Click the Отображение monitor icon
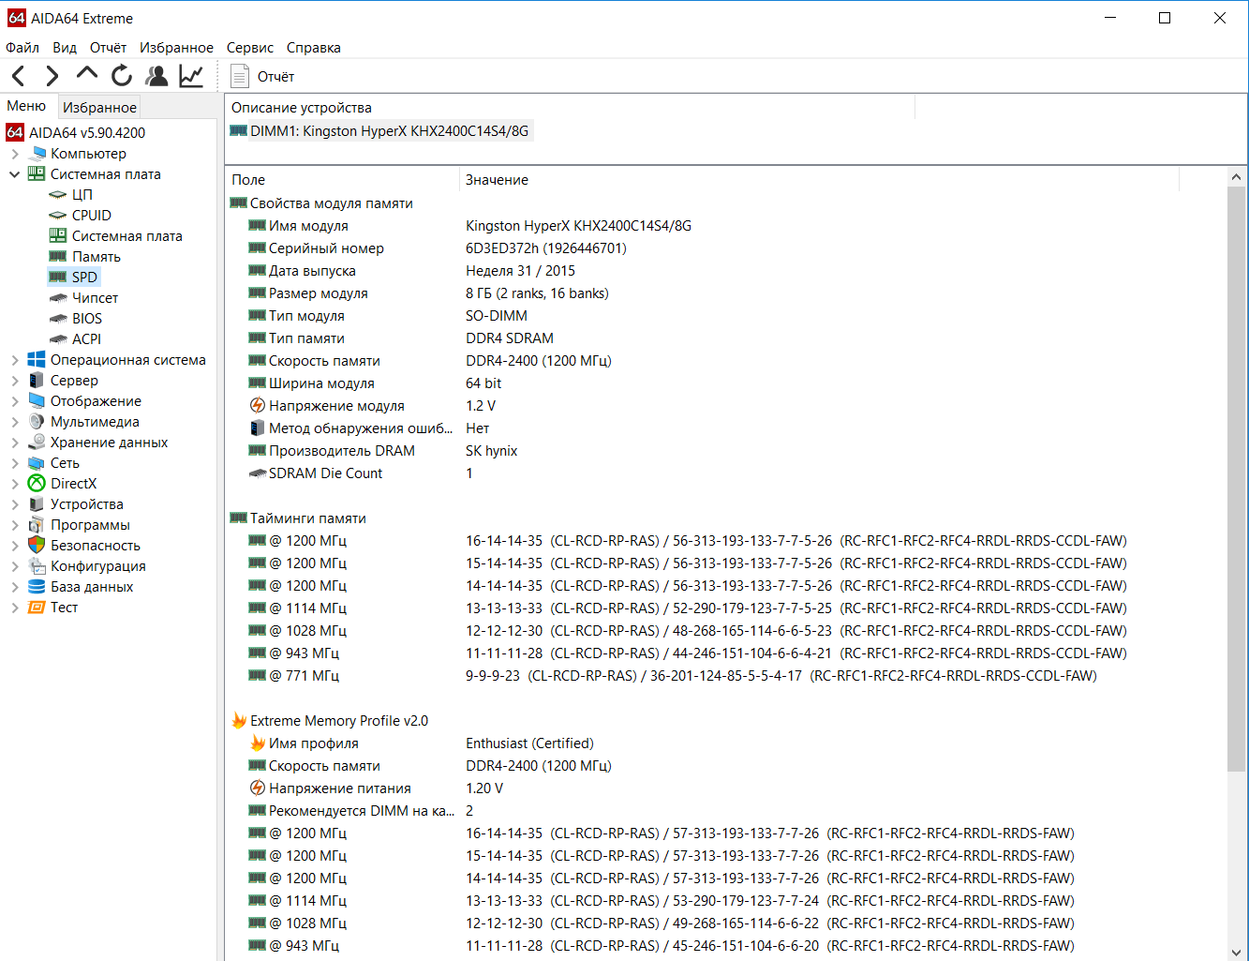The height and width of the screenshot is (961, 1249). point(37,401)
